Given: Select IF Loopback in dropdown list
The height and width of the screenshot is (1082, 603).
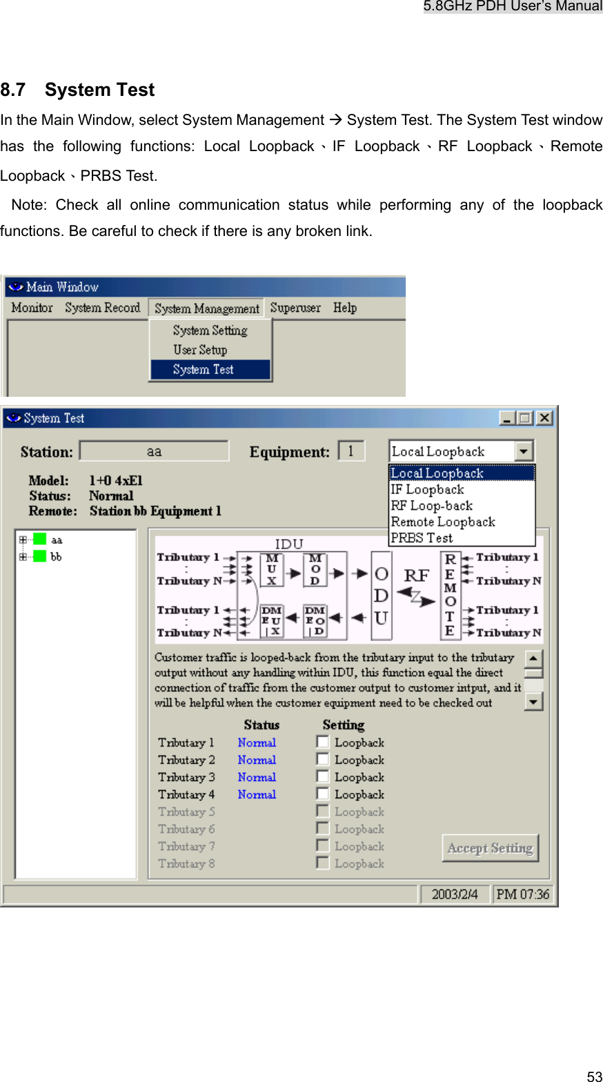Looking at the screenshot, I should 462,490.
